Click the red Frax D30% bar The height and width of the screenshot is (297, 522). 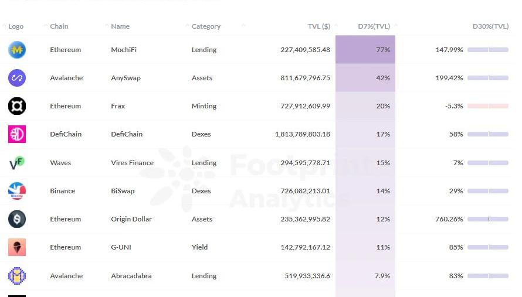tap(488, 106)
